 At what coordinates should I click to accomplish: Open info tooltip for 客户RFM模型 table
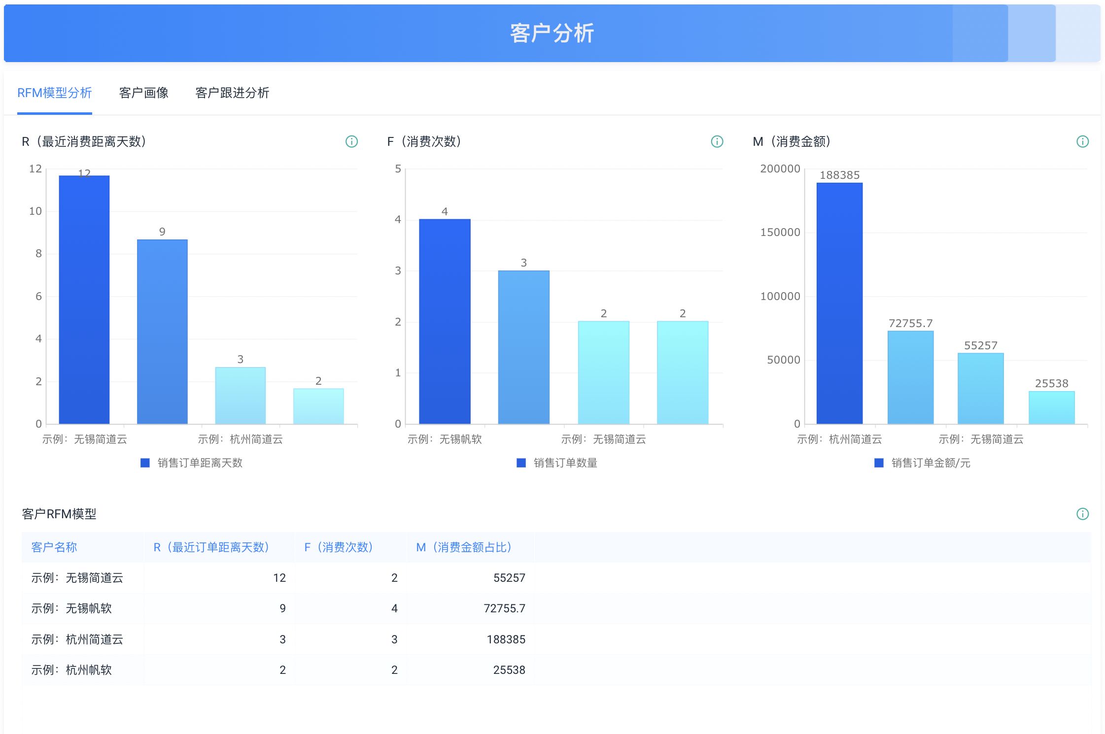click(x=1082, y=513)
